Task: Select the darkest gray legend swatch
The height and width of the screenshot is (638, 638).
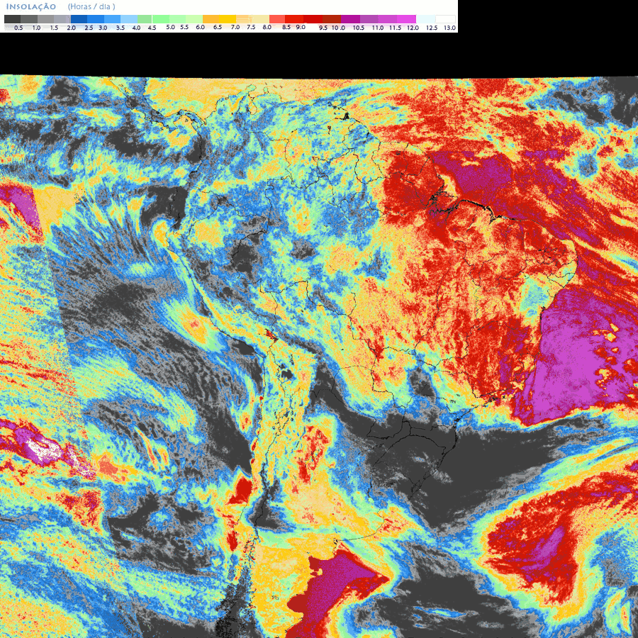Action: coord(12,19)
